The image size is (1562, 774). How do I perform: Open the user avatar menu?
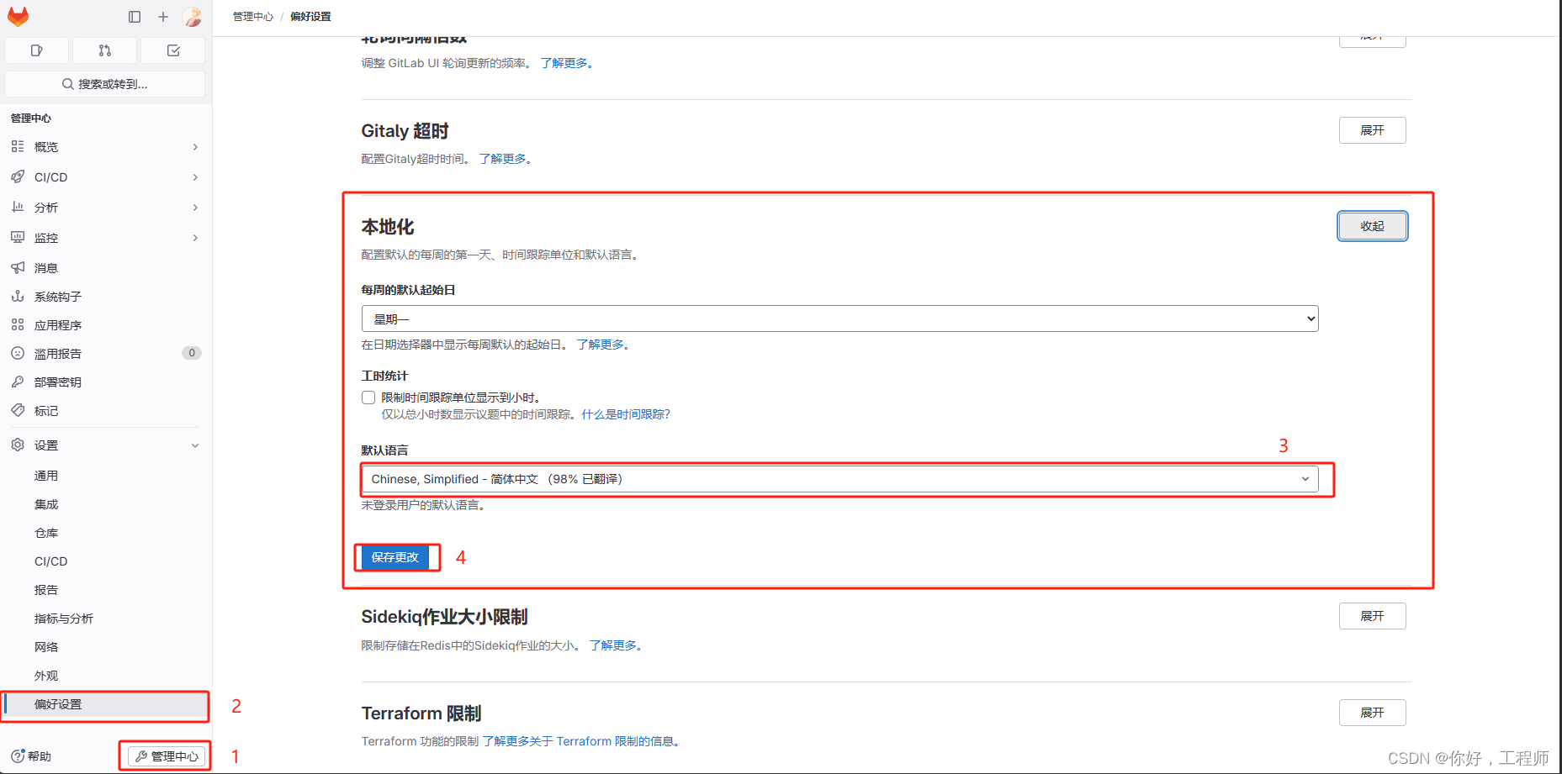click(x=192, y=16)
